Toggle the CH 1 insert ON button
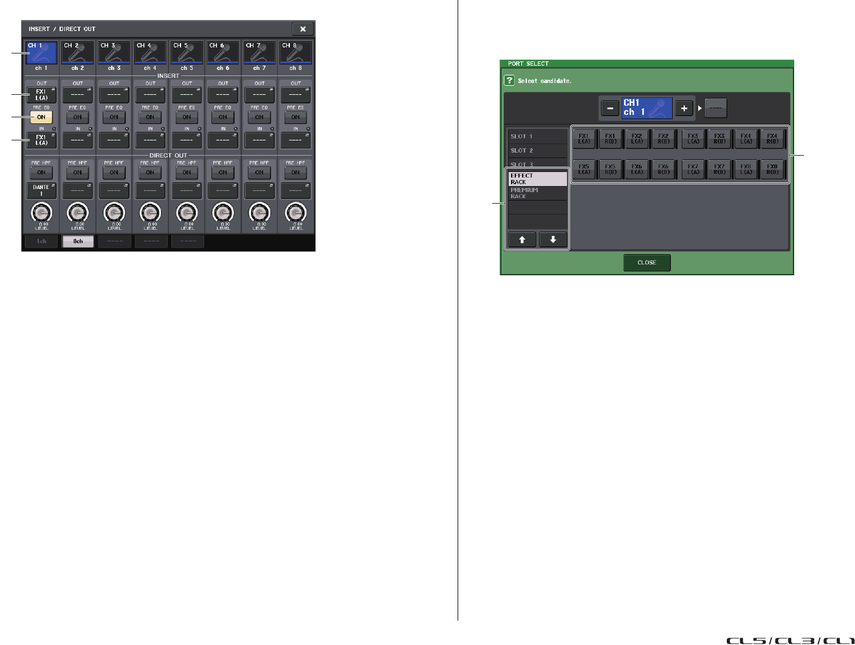The height and width of the screenshot is (645, 855). click(x=41, y=117)
